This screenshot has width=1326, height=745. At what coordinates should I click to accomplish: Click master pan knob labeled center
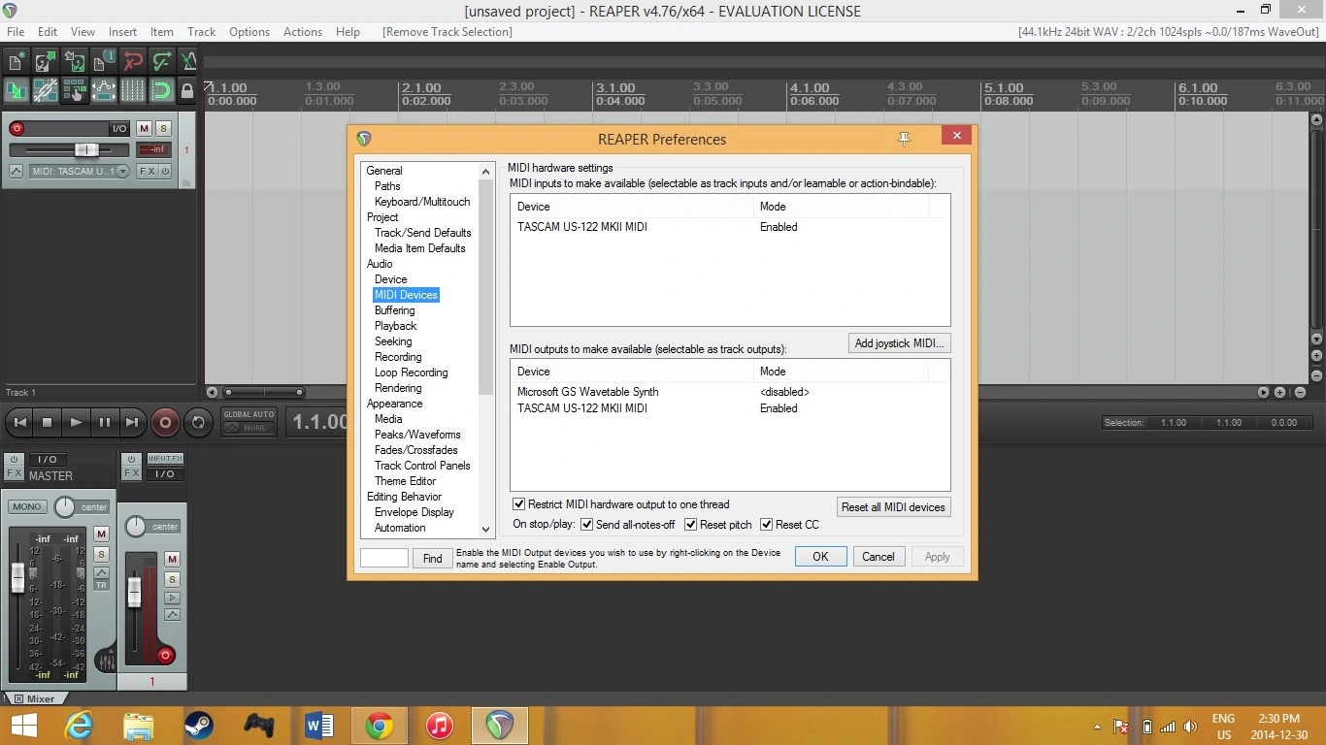click(x=64, y=506)
